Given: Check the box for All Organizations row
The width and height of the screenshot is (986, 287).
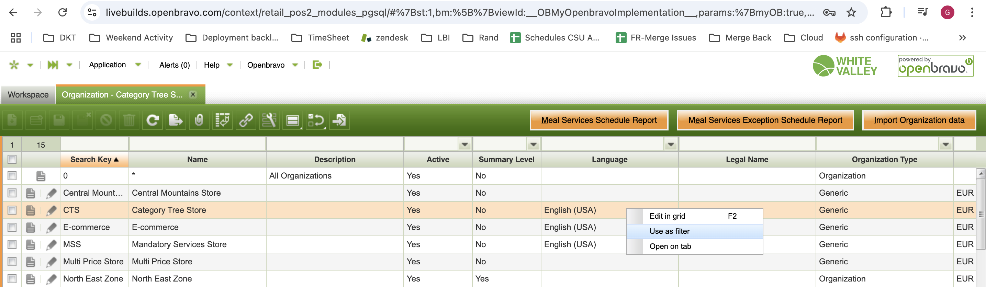Looking at the screenshot, I should tap(12, 176).
